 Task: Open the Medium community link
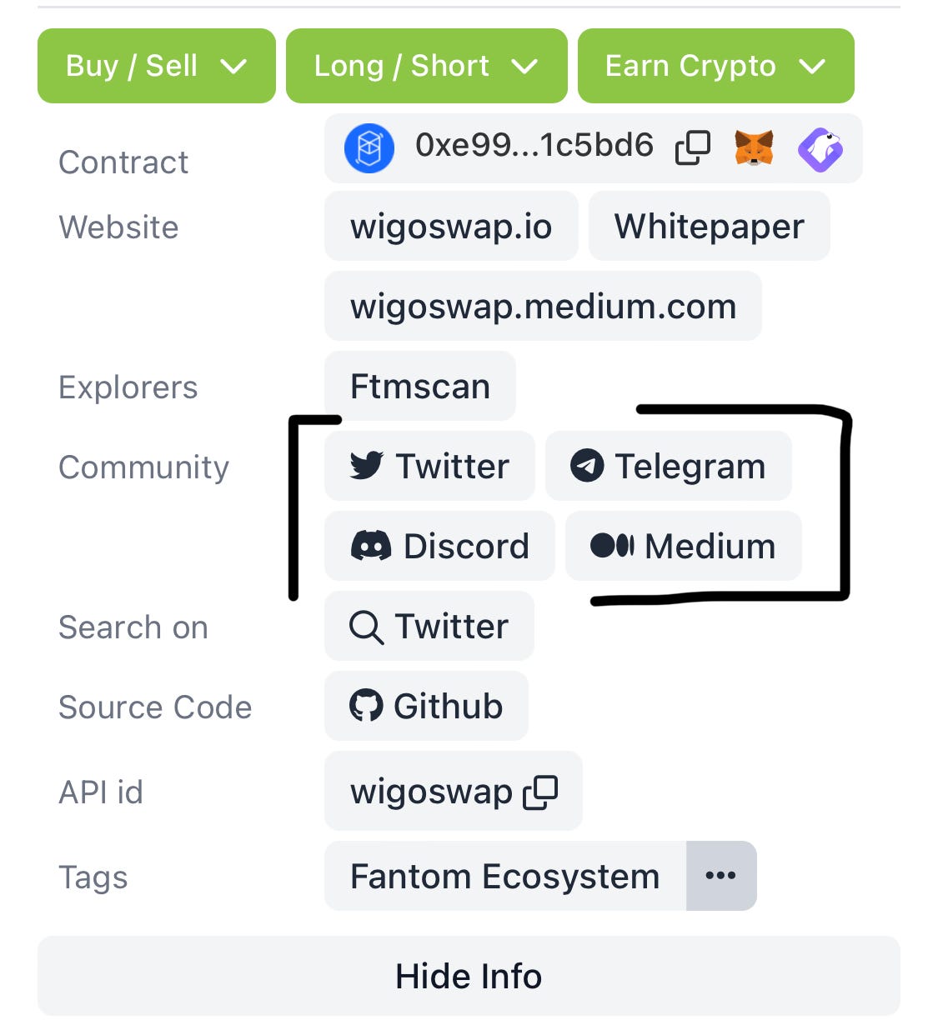click(683, 546)
